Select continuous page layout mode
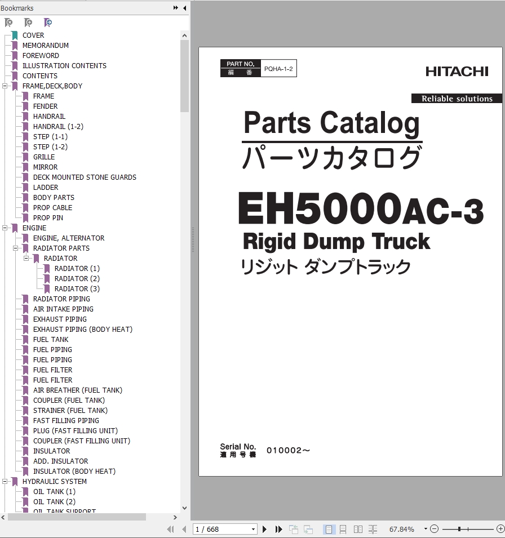This screenshot has height=538, width=505. [x=343, y=529]
